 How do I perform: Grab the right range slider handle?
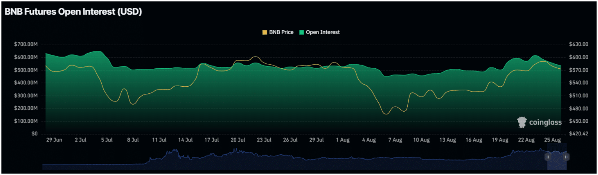click(566, 157)
